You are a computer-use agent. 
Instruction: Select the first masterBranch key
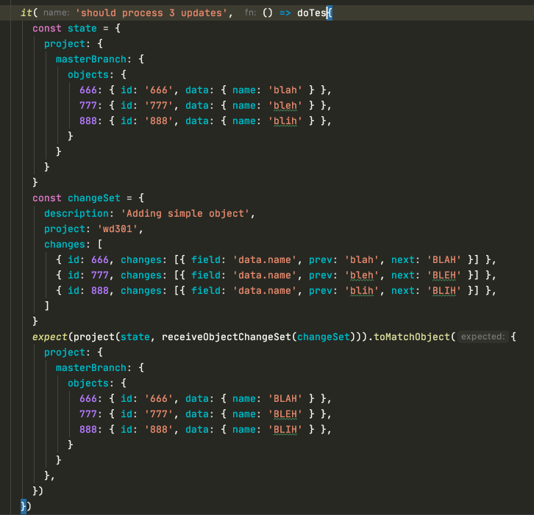(91, 60)
